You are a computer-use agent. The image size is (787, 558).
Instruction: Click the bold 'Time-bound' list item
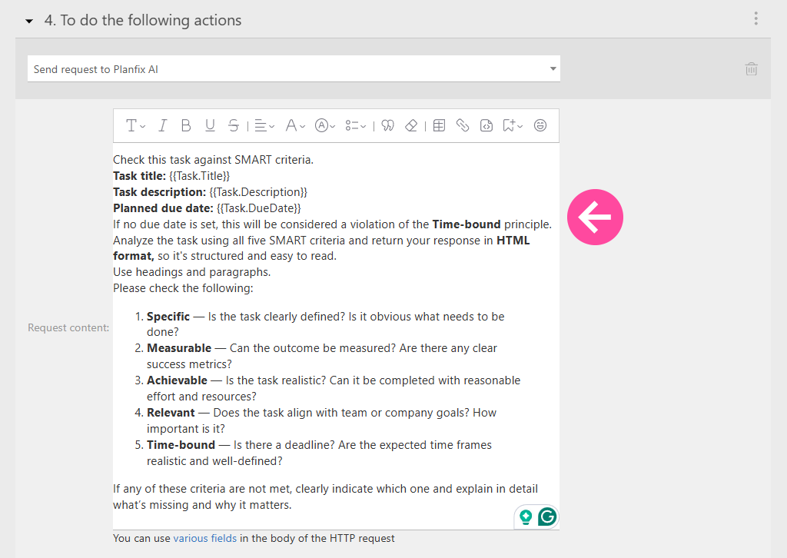click(x=181, y=445)
